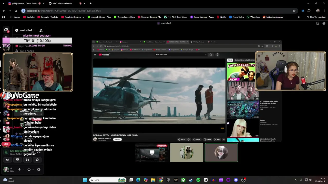Collapse the Eğlence Kanalları category

point(27,134)
